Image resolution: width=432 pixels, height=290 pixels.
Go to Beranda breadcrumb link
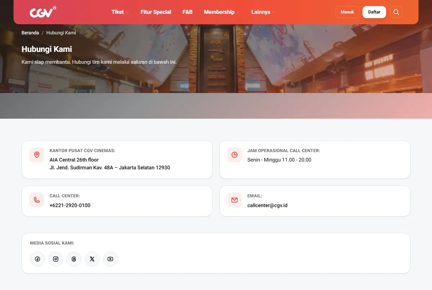[x=30, y=33]
